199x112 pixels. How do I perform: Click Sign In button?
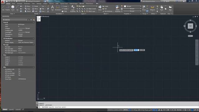coord(166,1)
